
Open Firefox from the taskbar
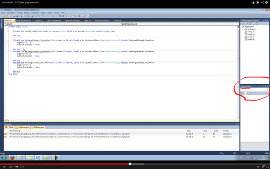point(12,158)
